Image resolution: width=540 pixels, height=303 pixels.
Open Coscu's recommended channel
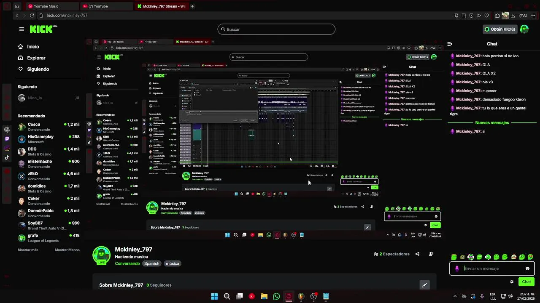point(49,127)
